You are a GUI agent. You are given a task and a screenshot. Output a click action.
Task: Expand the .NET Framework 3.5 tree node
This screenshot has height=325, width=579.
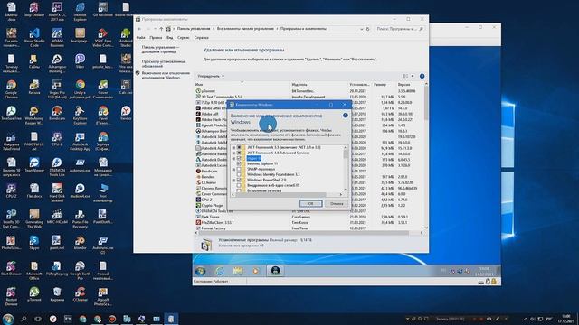[233, 147]
